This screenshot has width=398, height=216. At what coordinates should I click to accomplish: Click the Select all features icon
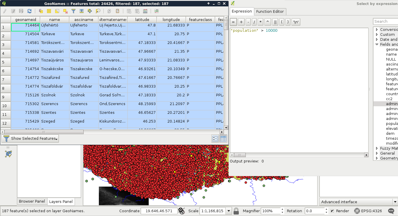49,11
